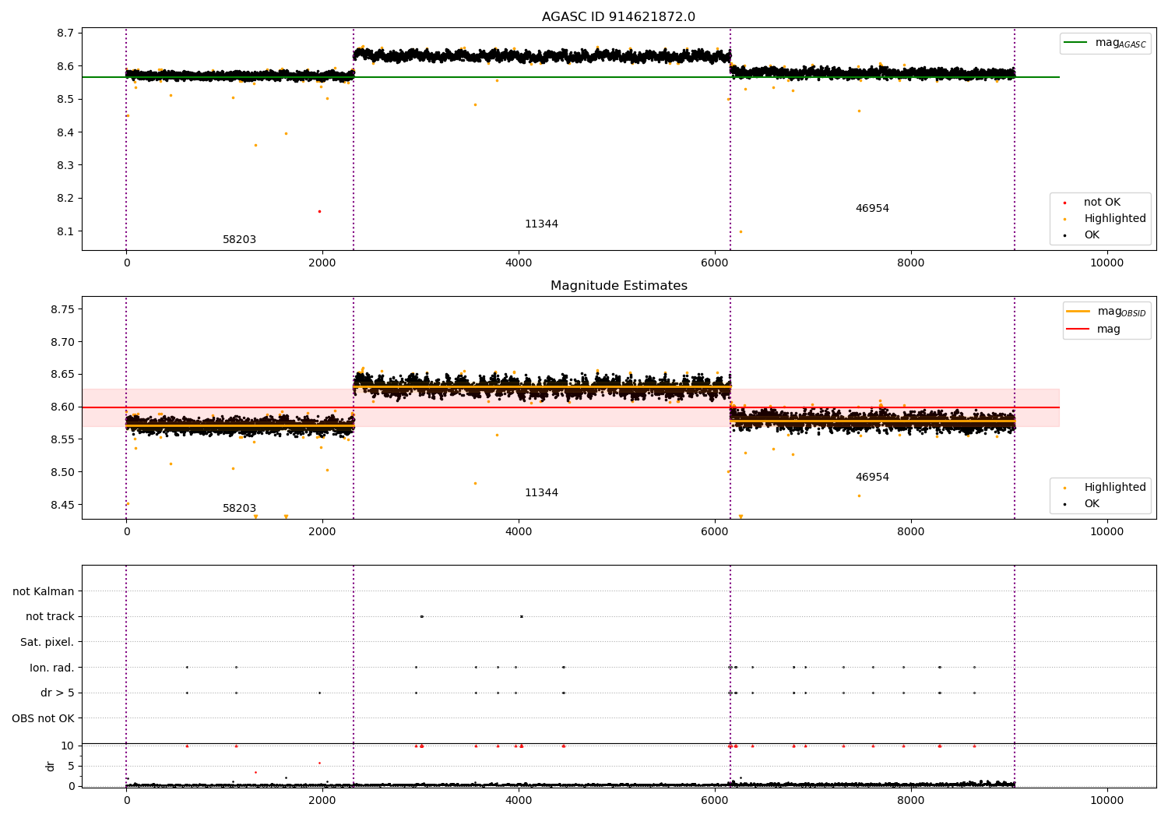This screenshot has width=1168, height=818.
Task: Click the rotated 'dr' axis label
Action: [51, 766]
